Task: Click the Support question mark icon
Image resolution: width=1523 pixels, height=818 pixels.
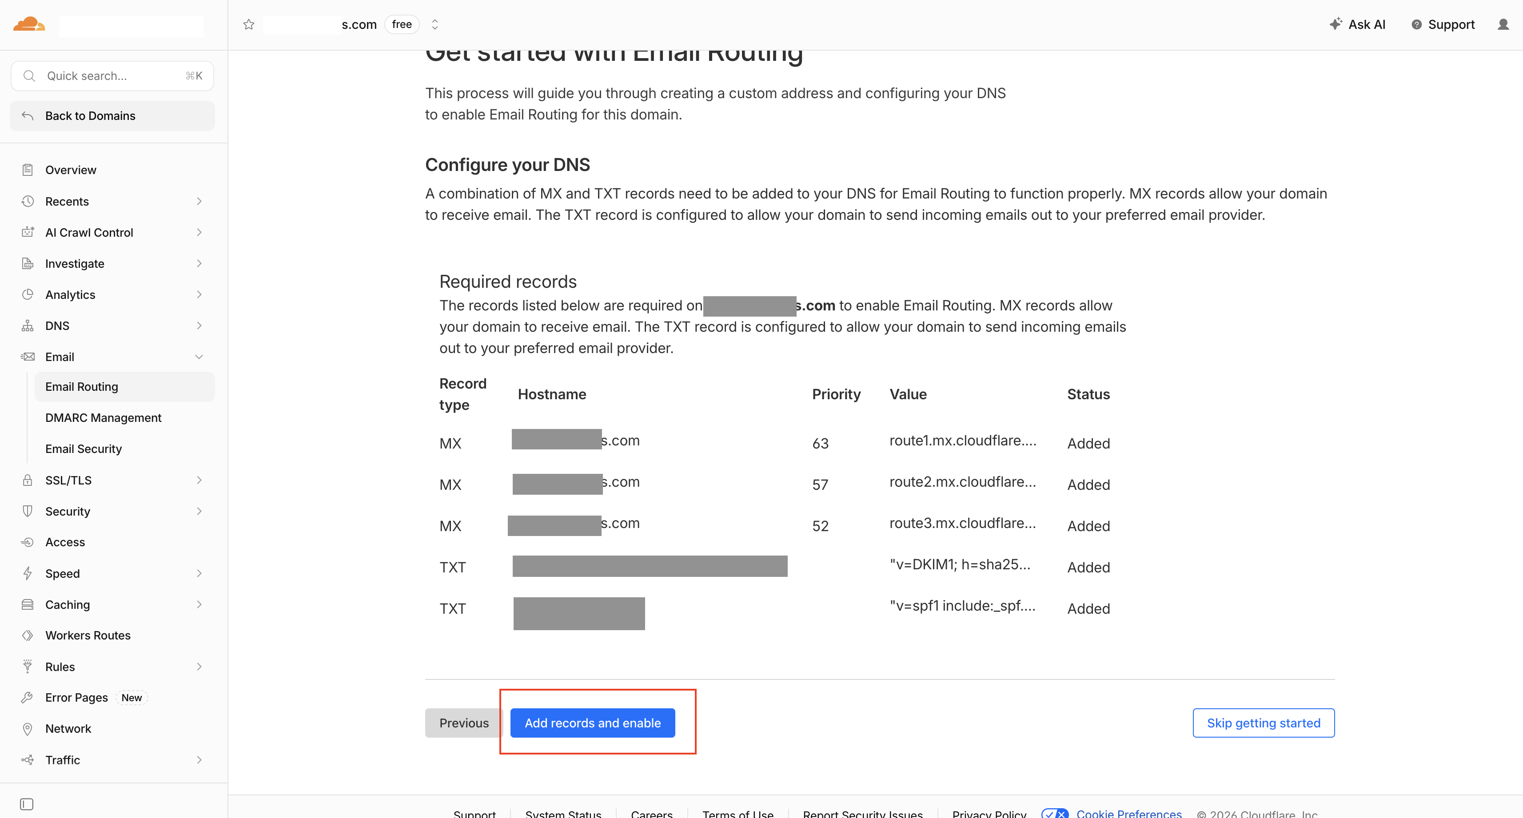Action: pos(1416,24)
